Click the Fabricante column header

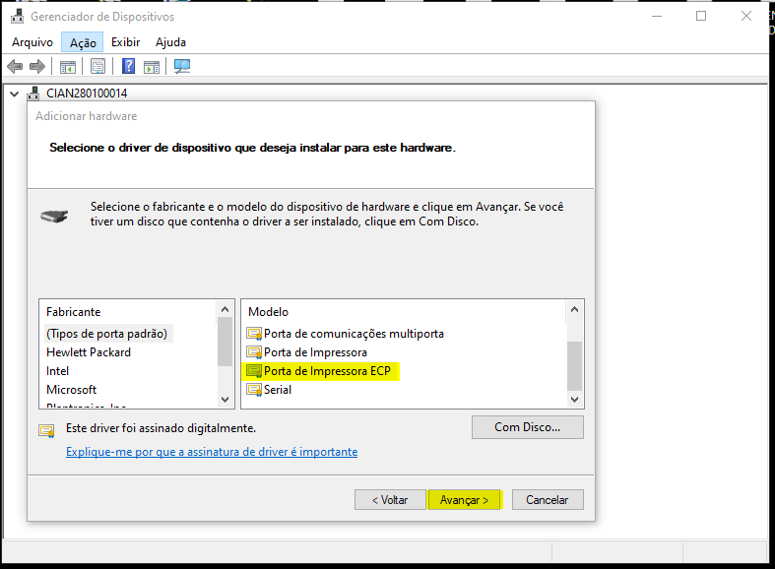click(74, 312)
